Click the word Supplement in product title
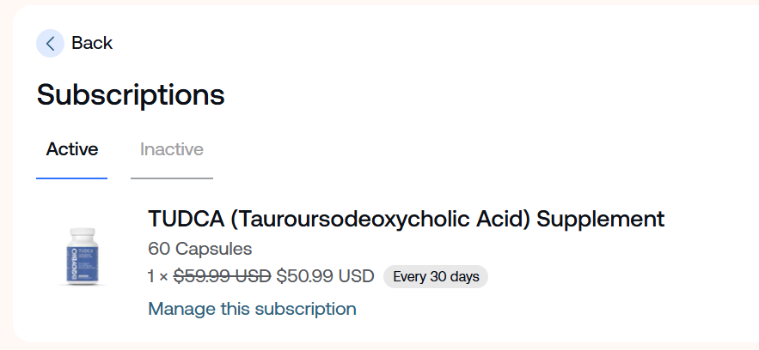The height and width of the screenshot is (350, 759). point(601,218)
